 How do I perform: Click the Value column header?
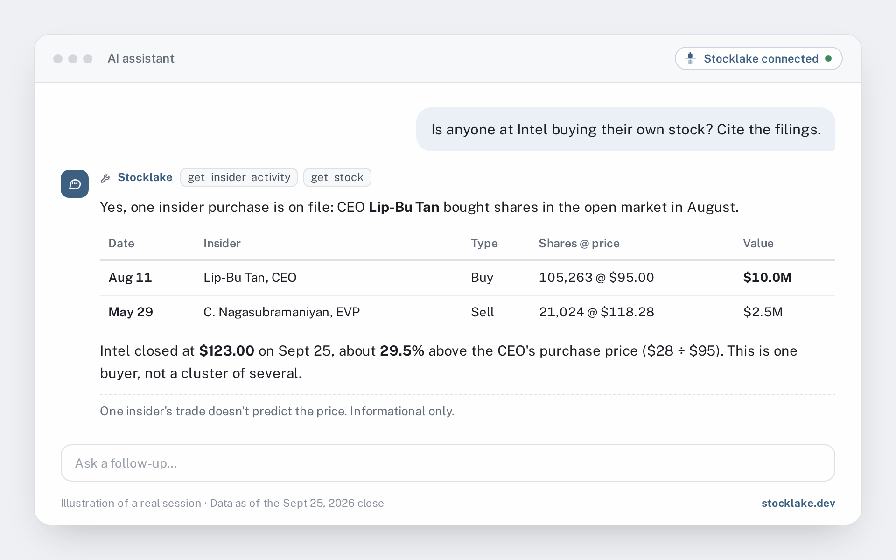[758, 243]
